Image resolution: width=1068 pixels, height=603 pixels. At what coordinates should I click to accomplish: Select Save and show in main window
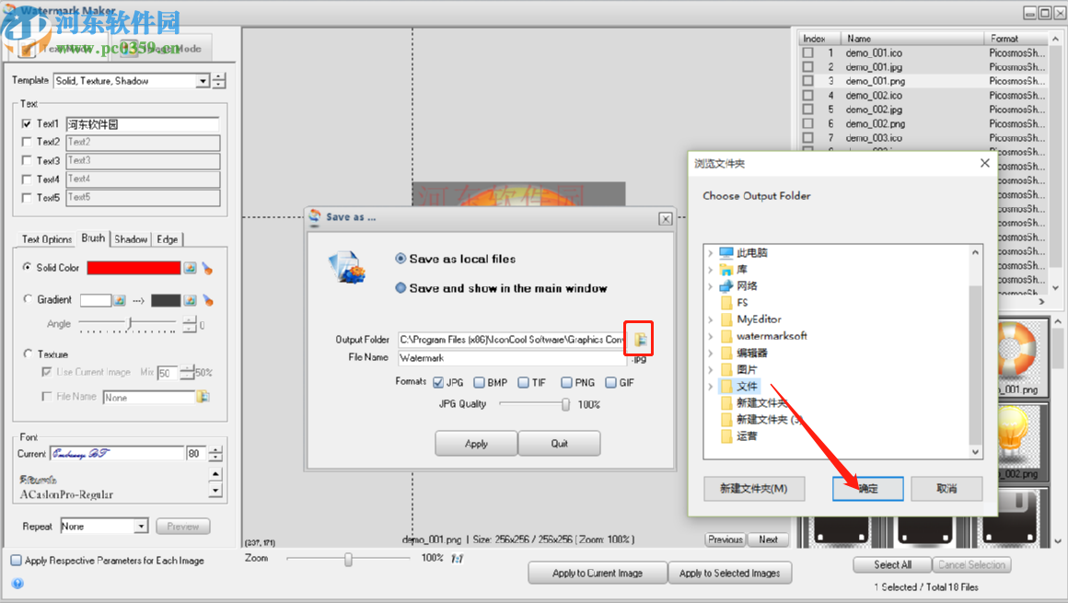pos(400,288)
